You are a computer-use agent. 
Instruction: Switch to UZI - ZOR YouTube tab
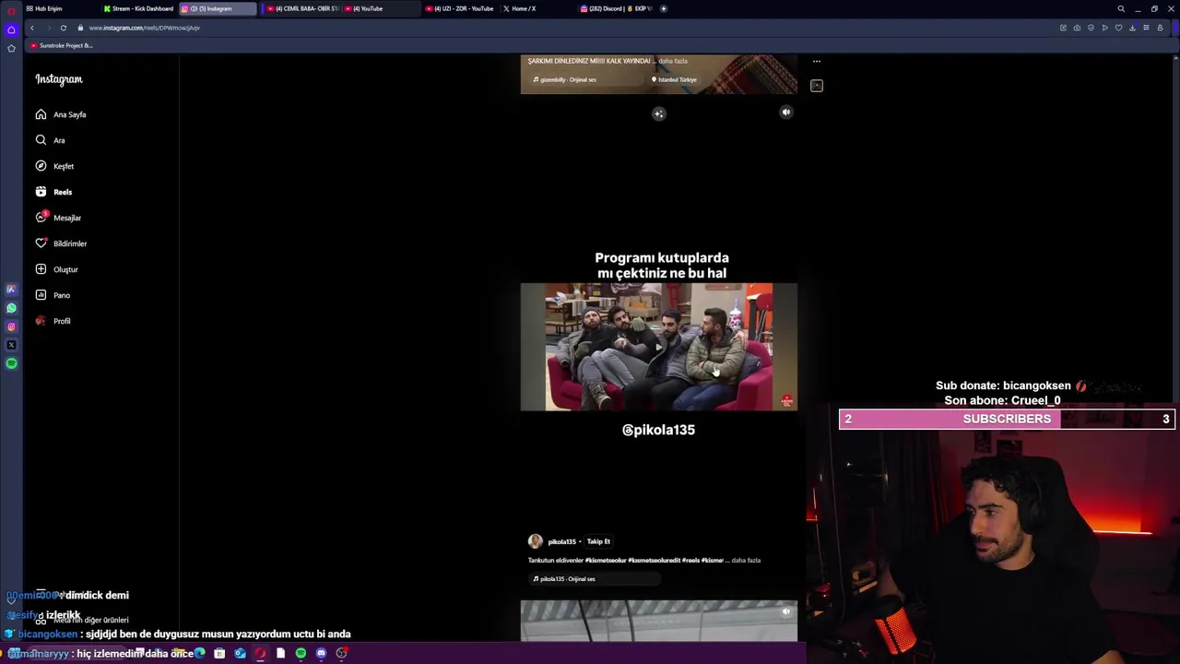coord(459,8)
